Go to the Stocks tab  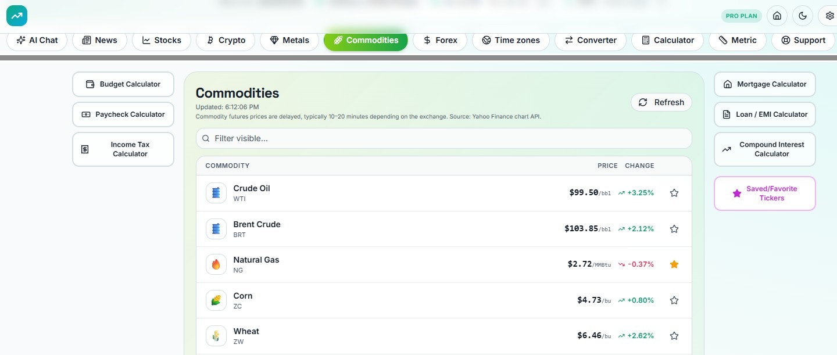(162, 40)
